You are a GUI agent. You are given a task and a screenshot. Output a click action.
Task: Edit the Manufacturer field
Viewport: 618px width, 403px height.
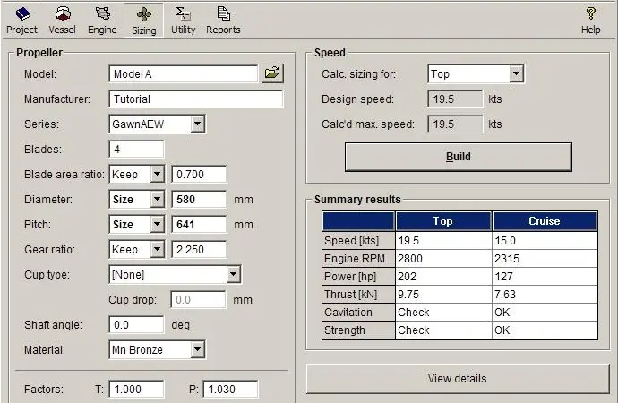click(196, 99)
